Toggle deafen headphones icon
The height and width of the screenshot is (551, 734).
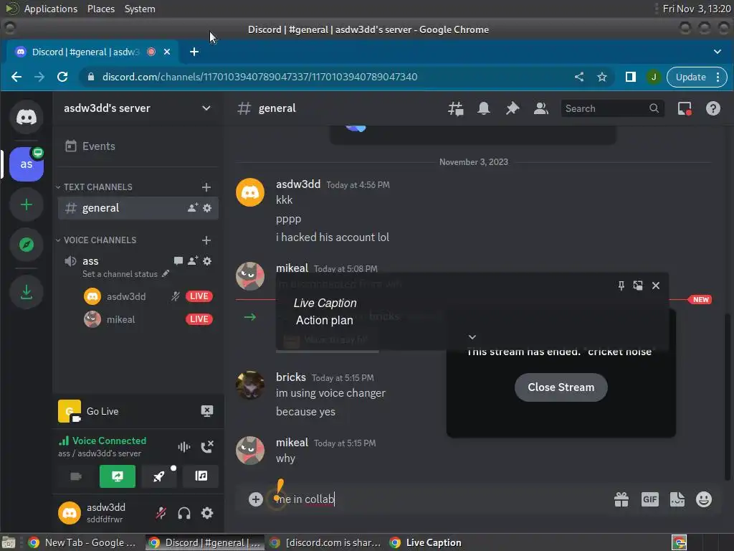click(184, 513)
